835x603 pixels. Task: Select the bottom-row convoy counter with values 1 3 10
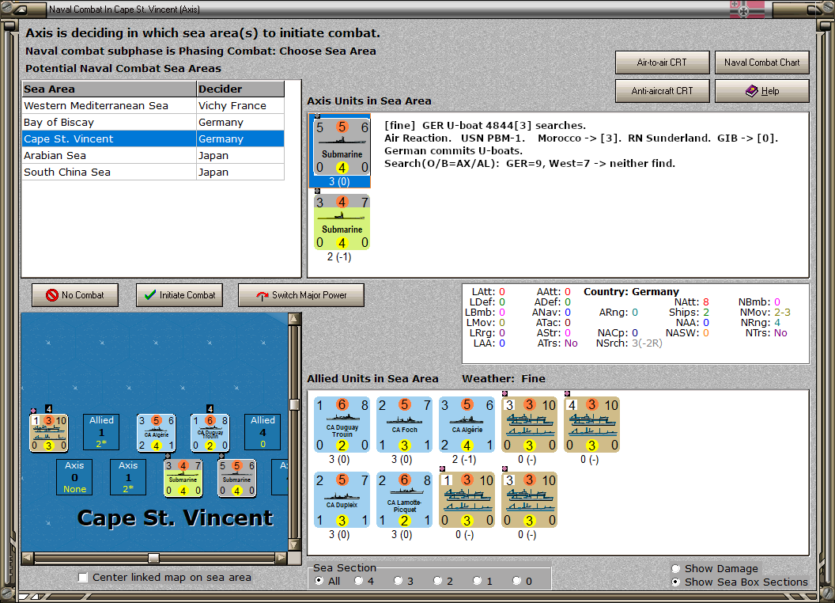(x=467, y=499)
